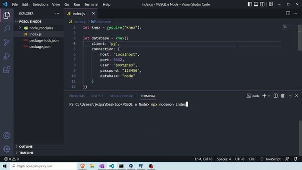Switch to the Output panel tab
This screenshot has width=302, height=170.
tap(97, 96)
